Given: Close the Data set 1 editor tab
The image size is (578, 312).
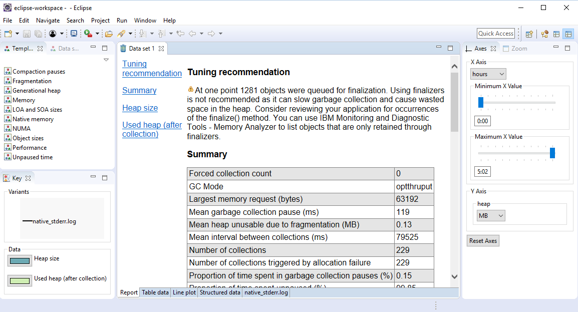Looking at the screenshot, I should pos(161,49).
